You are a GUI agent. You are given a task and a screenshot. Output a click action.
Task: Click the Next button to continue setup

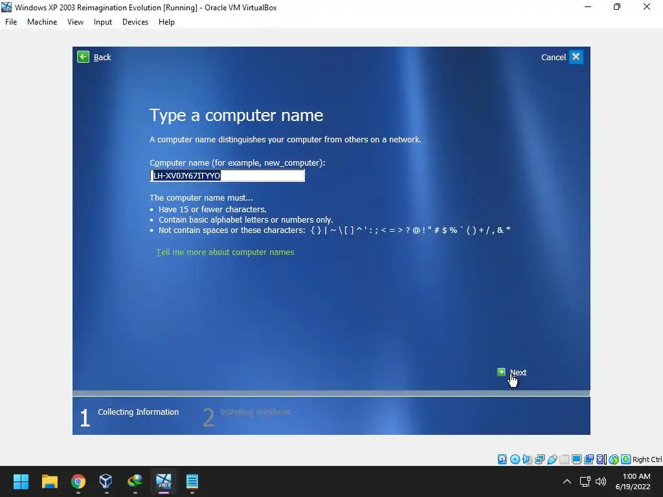coord(512,372)
